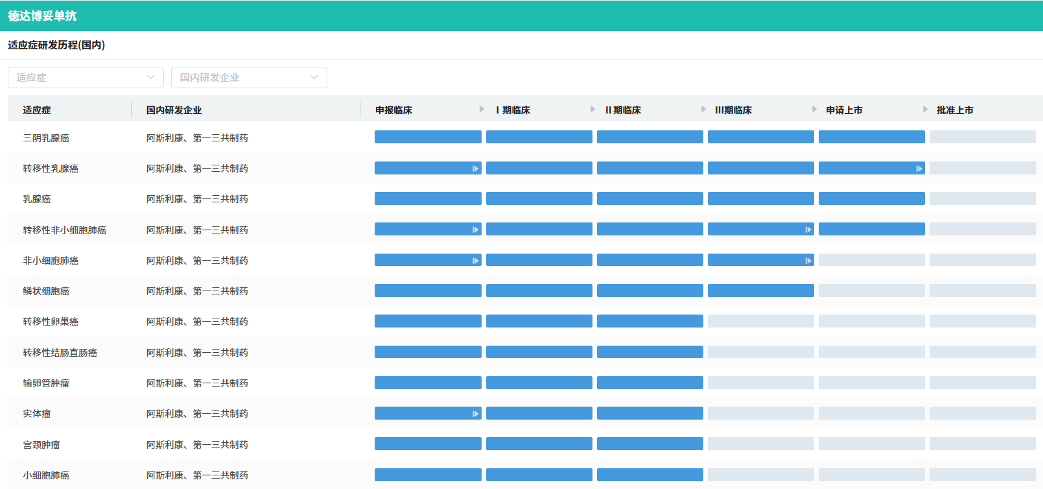
Task: Click play icon in 转移性乳腺癌 申请上市 bar
Action: pyautogui.click(x=919, y=169)
